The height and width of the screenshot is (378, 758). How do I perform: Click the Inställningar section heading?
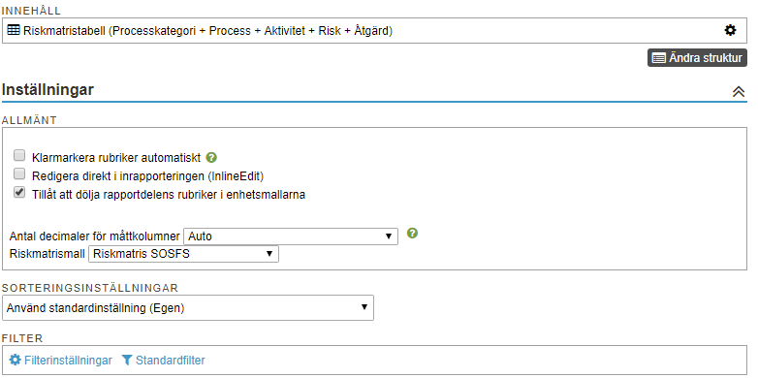click(47, 90)
